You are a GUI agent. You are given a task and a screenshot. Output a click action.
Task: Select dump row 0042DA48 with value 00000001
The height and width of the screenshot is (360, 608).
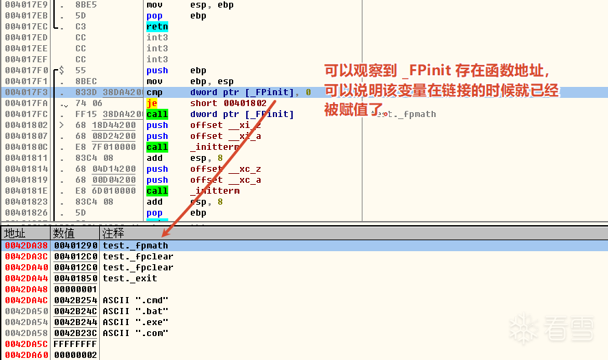click(304, 290)
